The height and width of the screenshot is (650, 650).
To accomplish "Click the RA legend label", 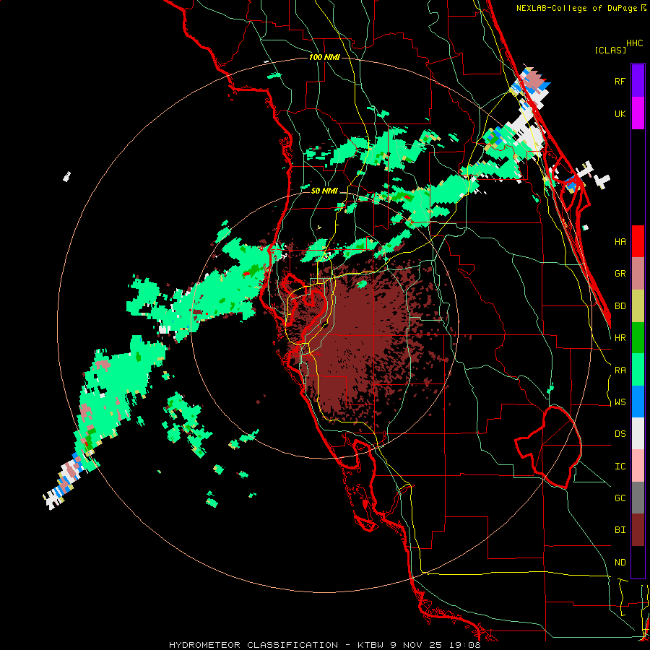I will pos(620,370).
